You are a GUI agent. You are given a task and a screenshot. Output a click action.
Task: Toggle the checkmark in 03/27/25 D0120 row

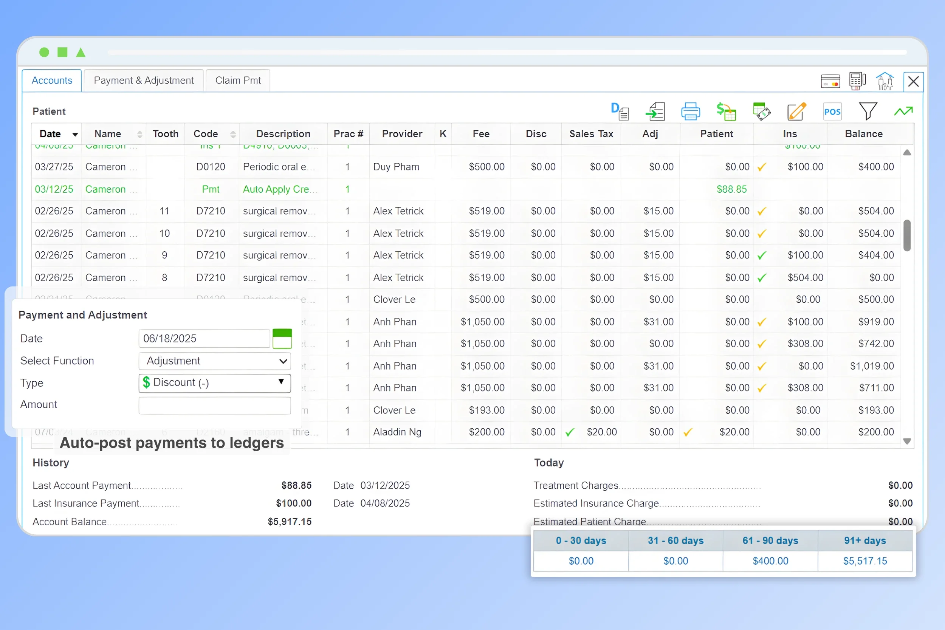761,167
